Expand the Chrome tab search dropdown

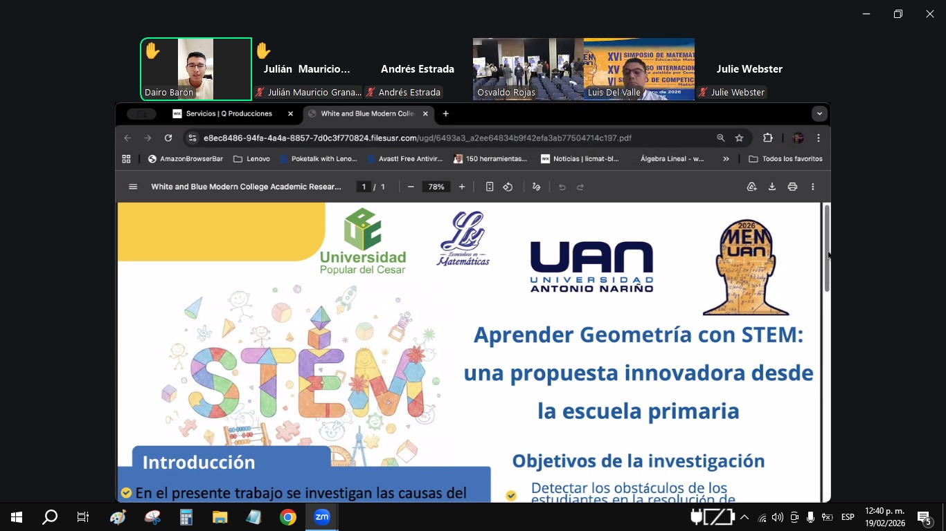(x=819, y=113)
